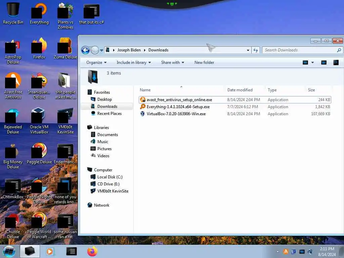Select avast_free_antivirus_setup_online.exe file
The height and width of the screenshot is (258, 344).
235,99
